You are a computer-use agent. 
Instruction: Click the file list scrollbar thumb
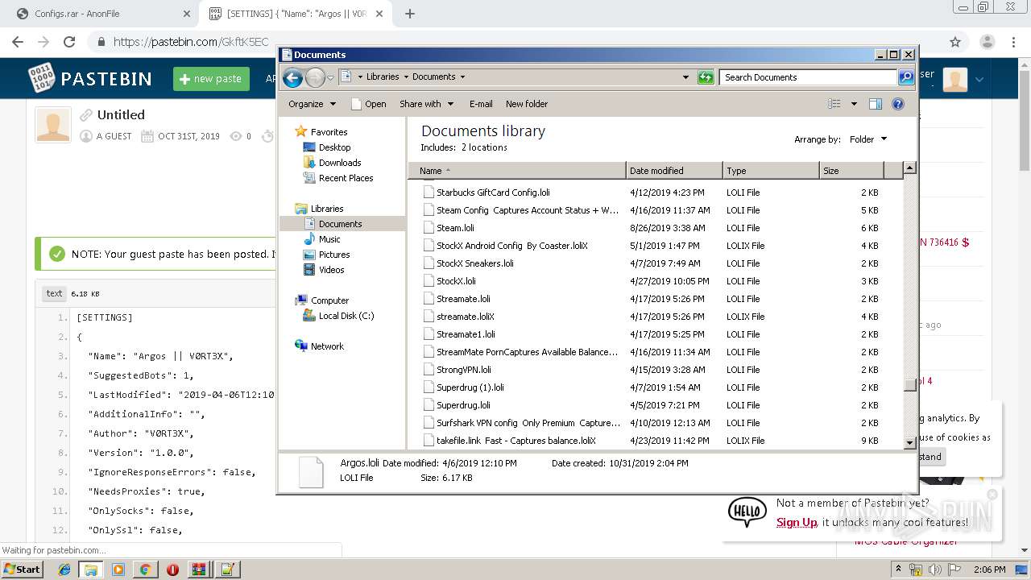click(909, 385)
